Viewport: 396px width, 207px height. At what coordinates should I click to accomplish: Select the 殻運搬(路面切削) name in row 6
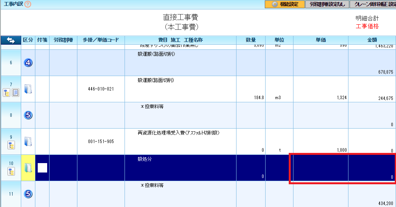coord(156,54)
